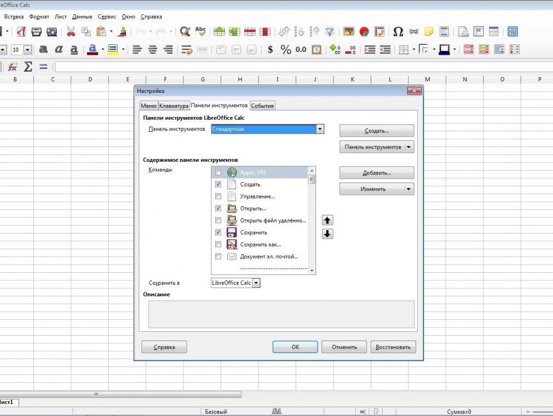Click the Insert Image icon
Viewport: 553px width, 416px height.
point(349,32)
